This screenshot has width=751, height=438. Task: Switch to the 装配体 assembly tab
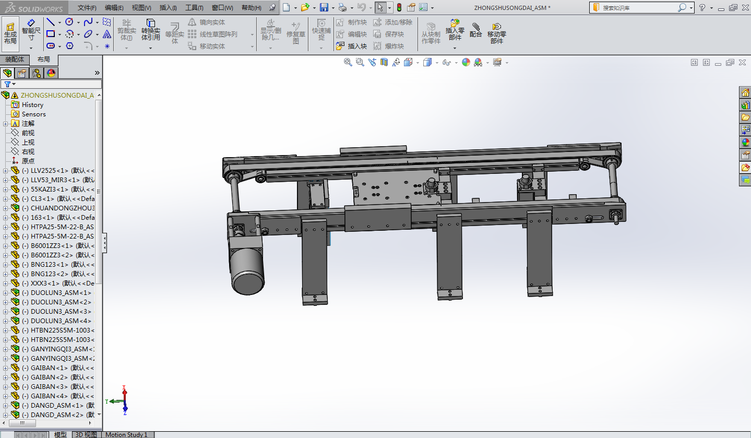tap(15, 60)
